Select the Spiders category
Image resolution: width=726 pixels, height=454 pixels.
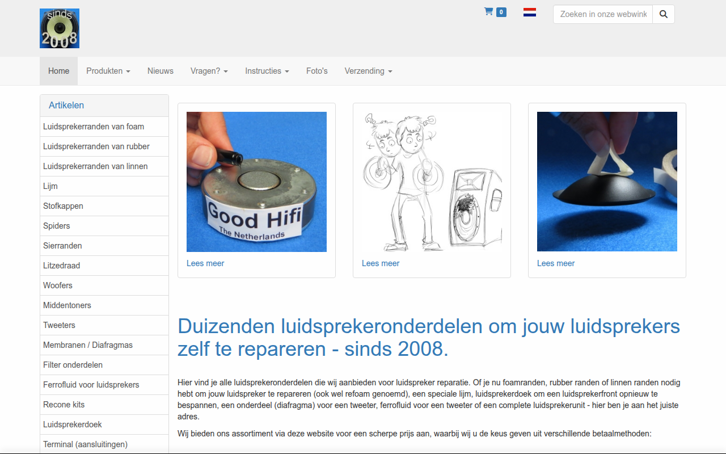point(104,226)
